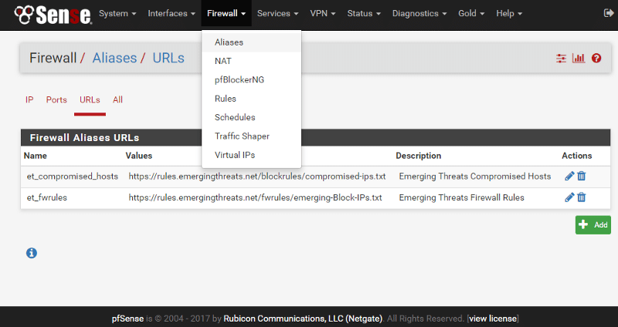Switch to the Ports tab
618x327 pixels.
pyautogui.click(x=56, y=100)
